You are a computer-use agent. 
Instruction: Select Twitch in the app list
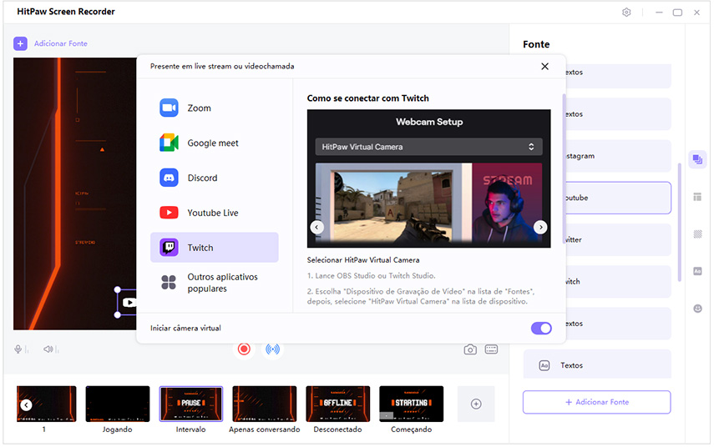215,248
